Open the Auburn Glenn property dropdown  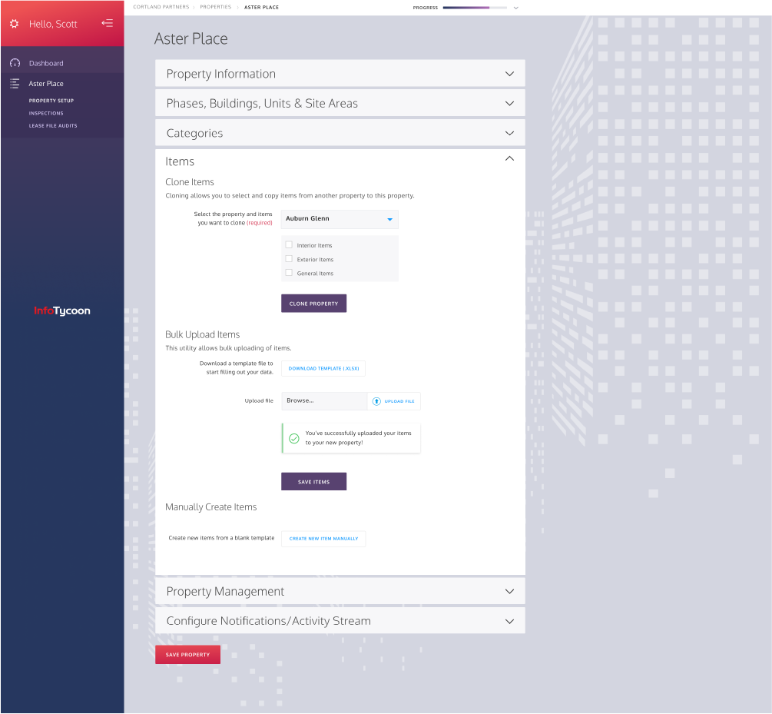tap(340, 219)
